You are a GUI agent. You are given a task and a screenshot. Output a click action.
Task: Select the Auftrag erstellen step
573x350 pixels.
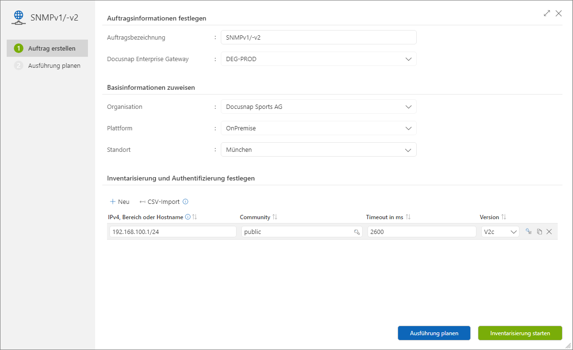[x=47, y=48]
